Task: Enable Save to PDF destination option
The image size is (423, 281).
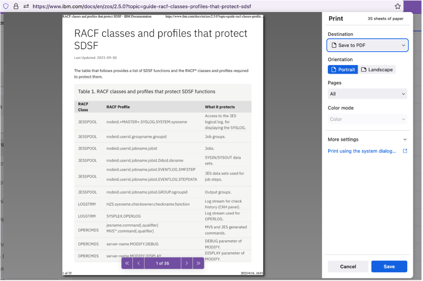Action: (367, 45)
